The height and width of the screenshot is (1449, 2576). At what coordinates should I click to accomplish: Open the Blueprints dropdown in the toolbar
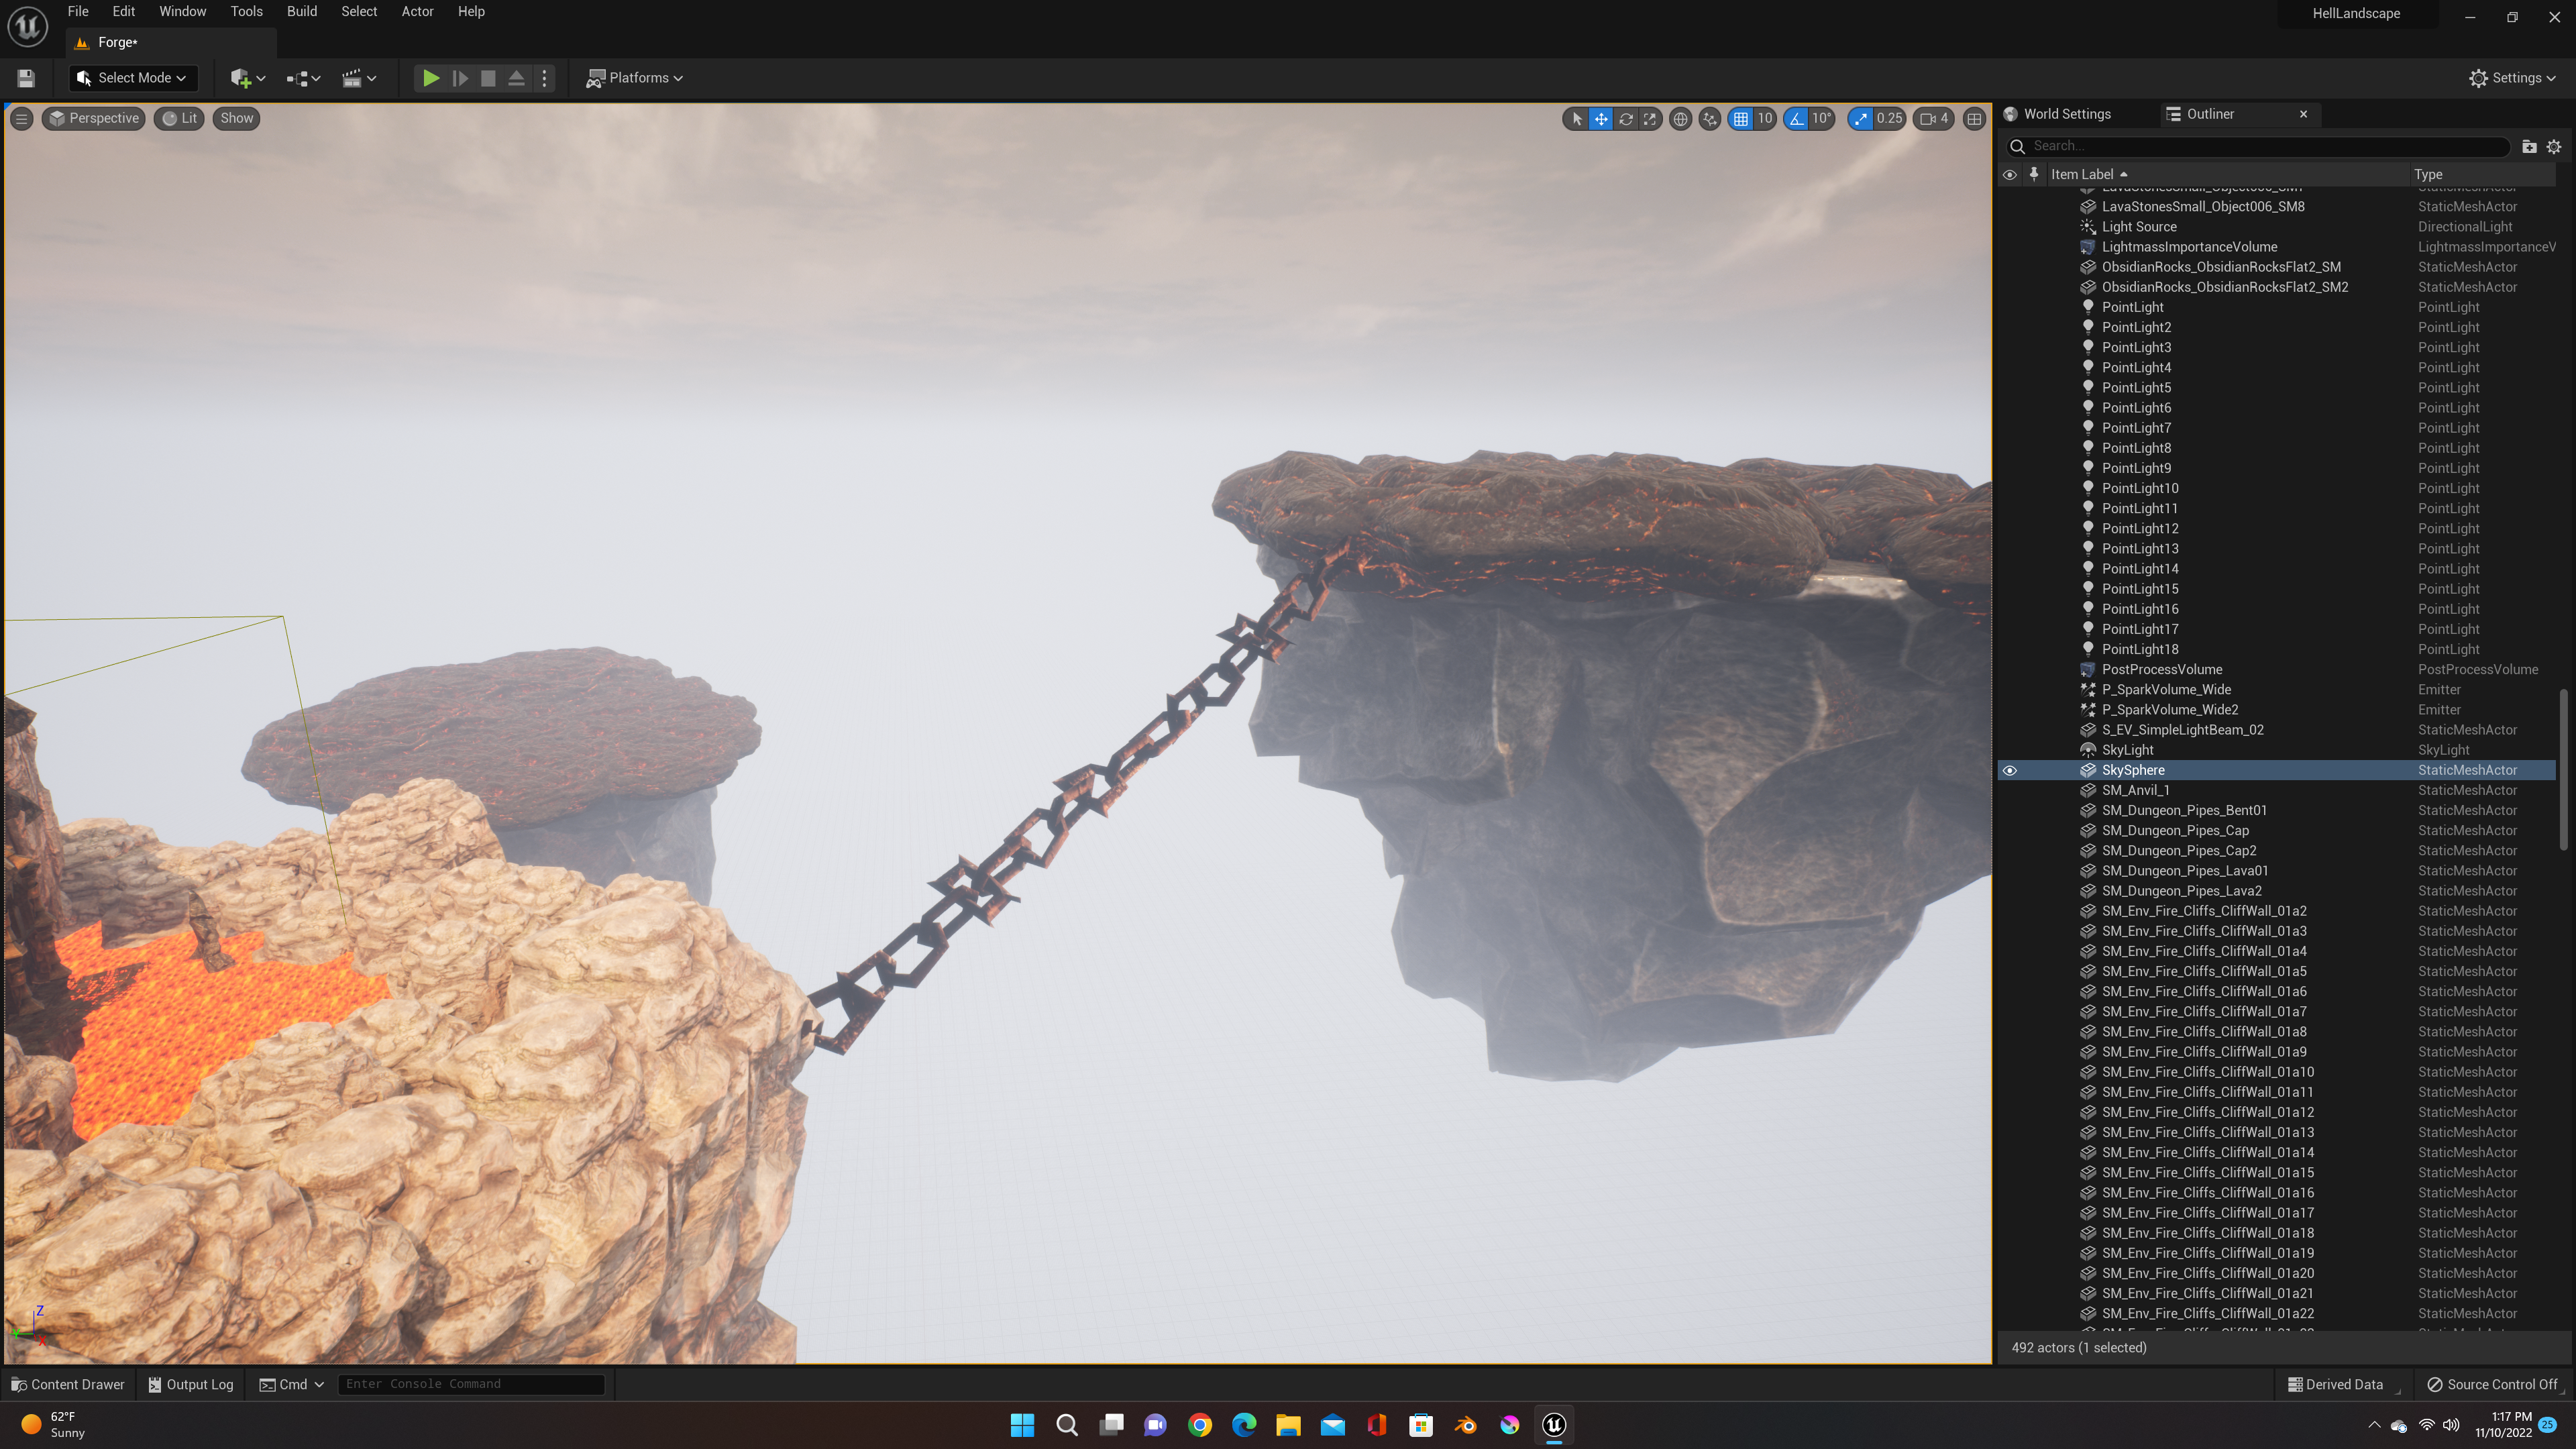303,78
